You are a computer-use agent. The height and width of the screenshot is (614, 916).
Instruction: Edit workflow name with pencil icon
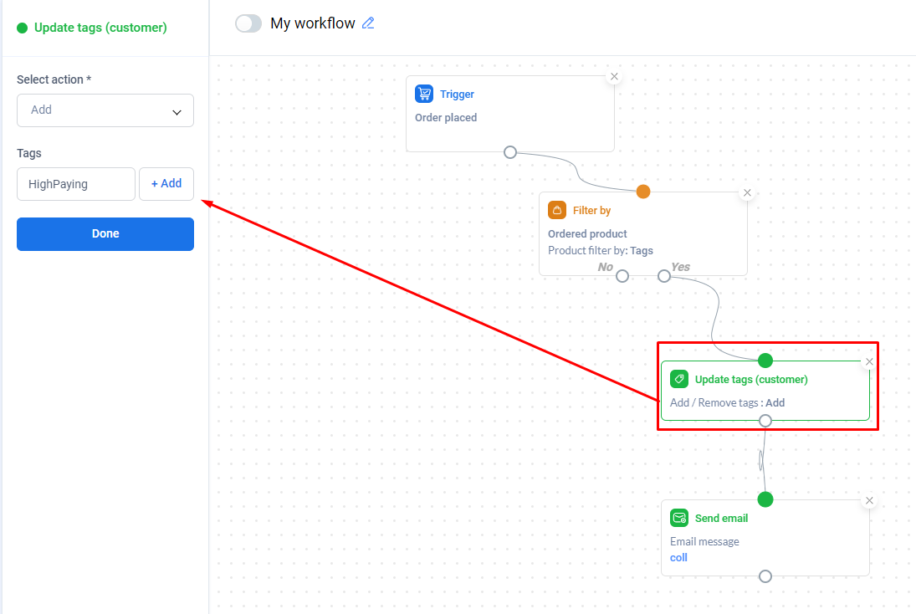tap(368, 23)
